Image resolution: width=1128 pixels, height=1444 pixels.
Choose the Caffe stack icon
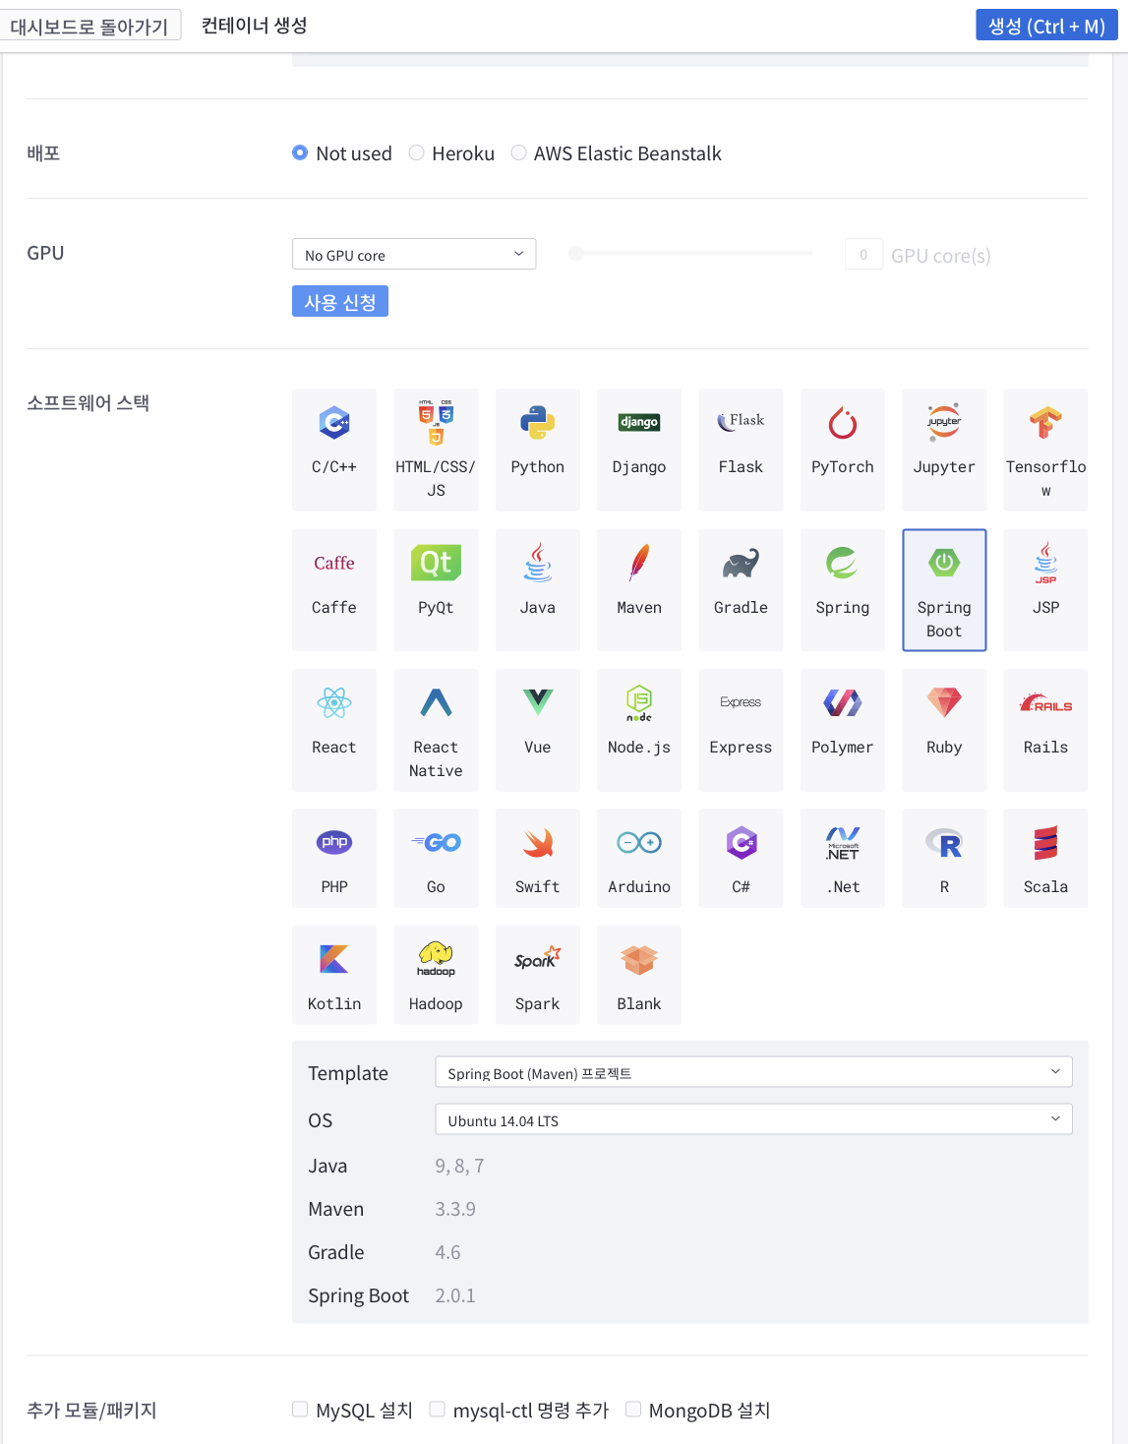click(x=334, y=563)
